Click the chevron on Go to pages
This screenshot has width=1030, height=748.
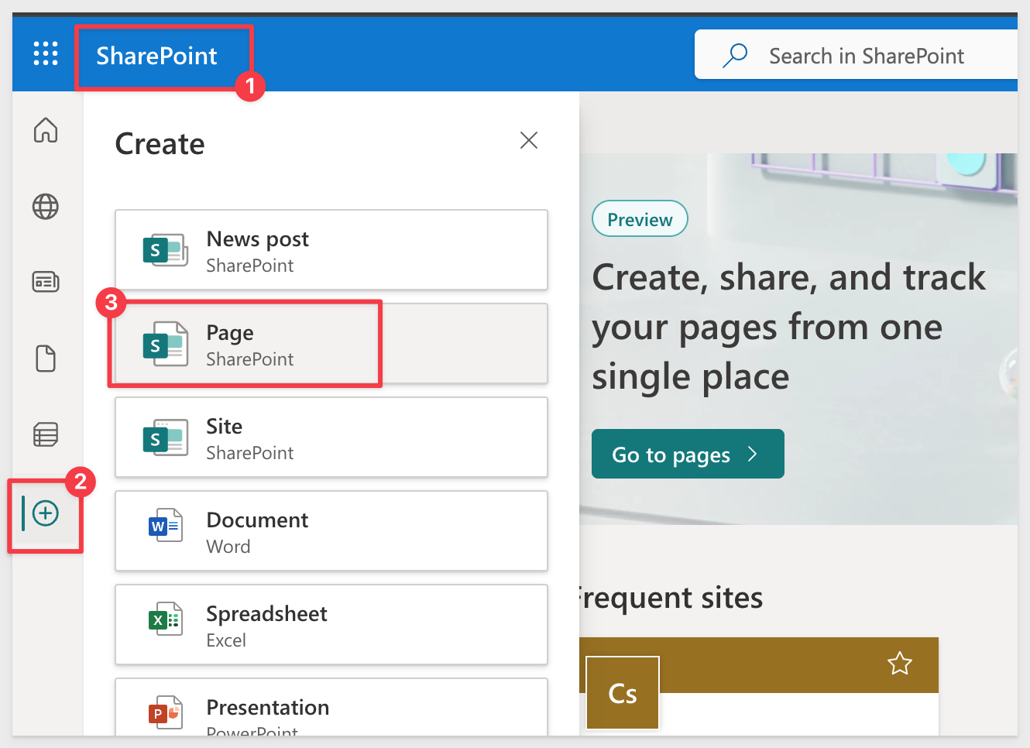752,454
